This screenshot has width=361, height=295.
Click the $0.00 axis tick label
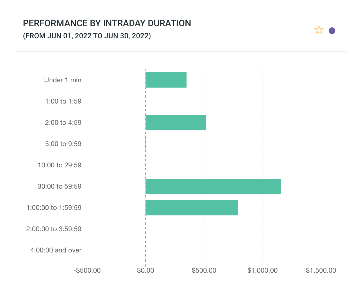145,271
